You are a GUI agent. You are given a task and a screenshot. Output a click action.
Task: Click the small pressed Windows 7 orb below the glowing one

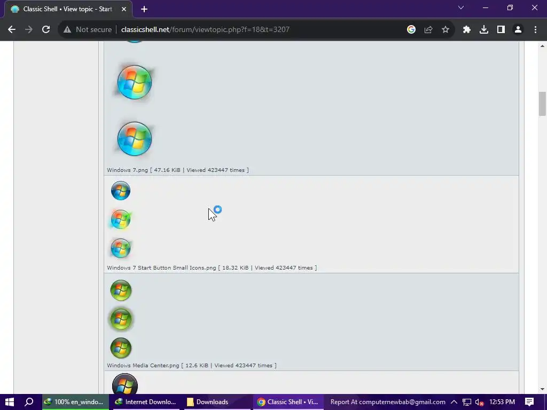(121, 248)
